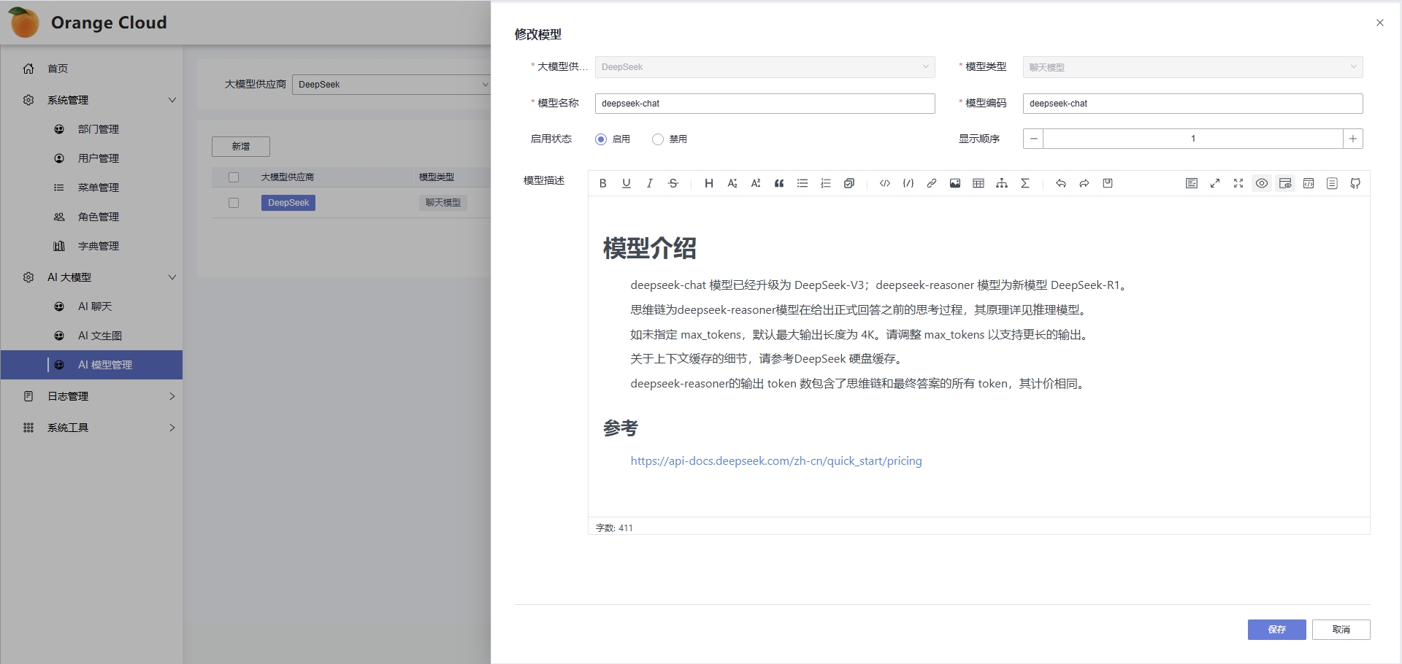Undo the last editor change

pos(1061,183)
